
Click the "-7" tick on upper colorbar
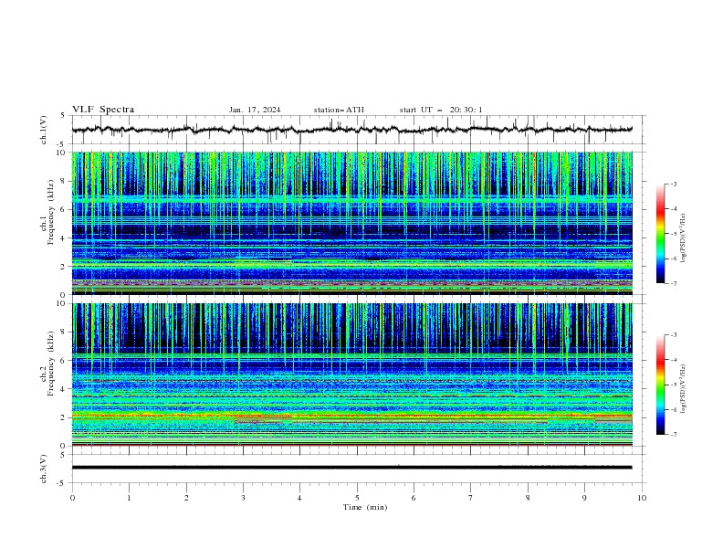point(674,284)
